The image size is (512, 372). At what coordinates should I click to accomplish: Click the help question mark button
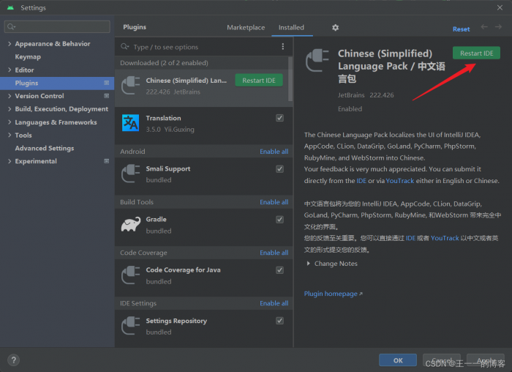click(14, 360)
